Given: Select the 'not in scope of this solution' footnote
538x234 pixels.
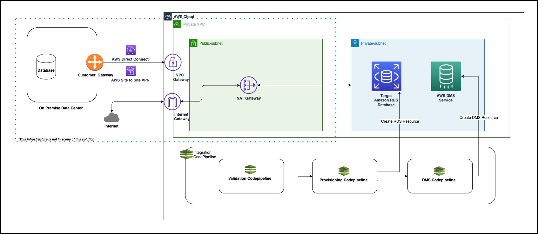Looking at the screenshot, I should click(57, 140).
